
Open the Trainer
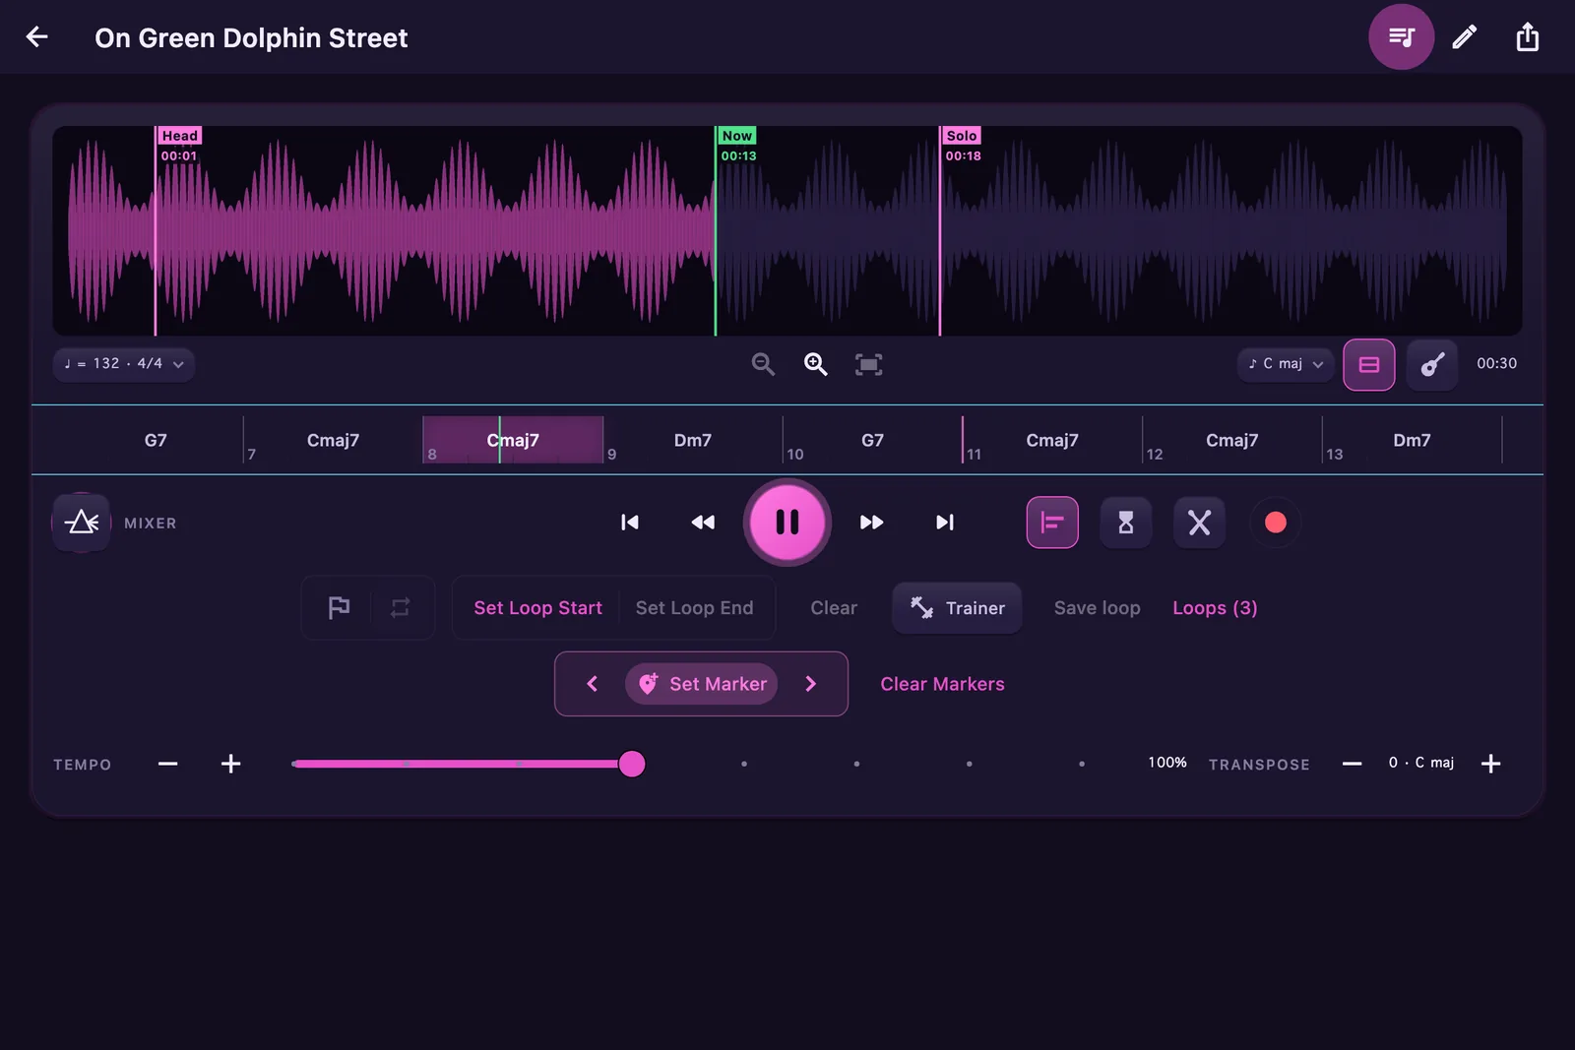[x=957, y=608]
